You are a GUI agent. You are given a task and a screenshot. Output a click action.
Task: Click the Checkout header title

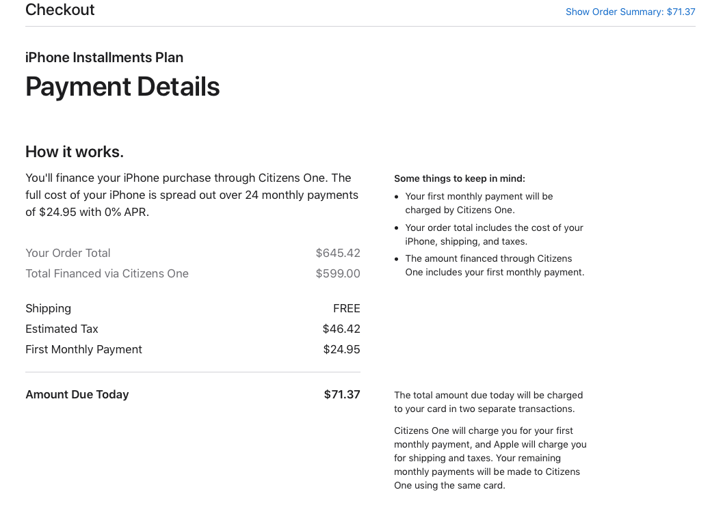click(x=60, y=10)
